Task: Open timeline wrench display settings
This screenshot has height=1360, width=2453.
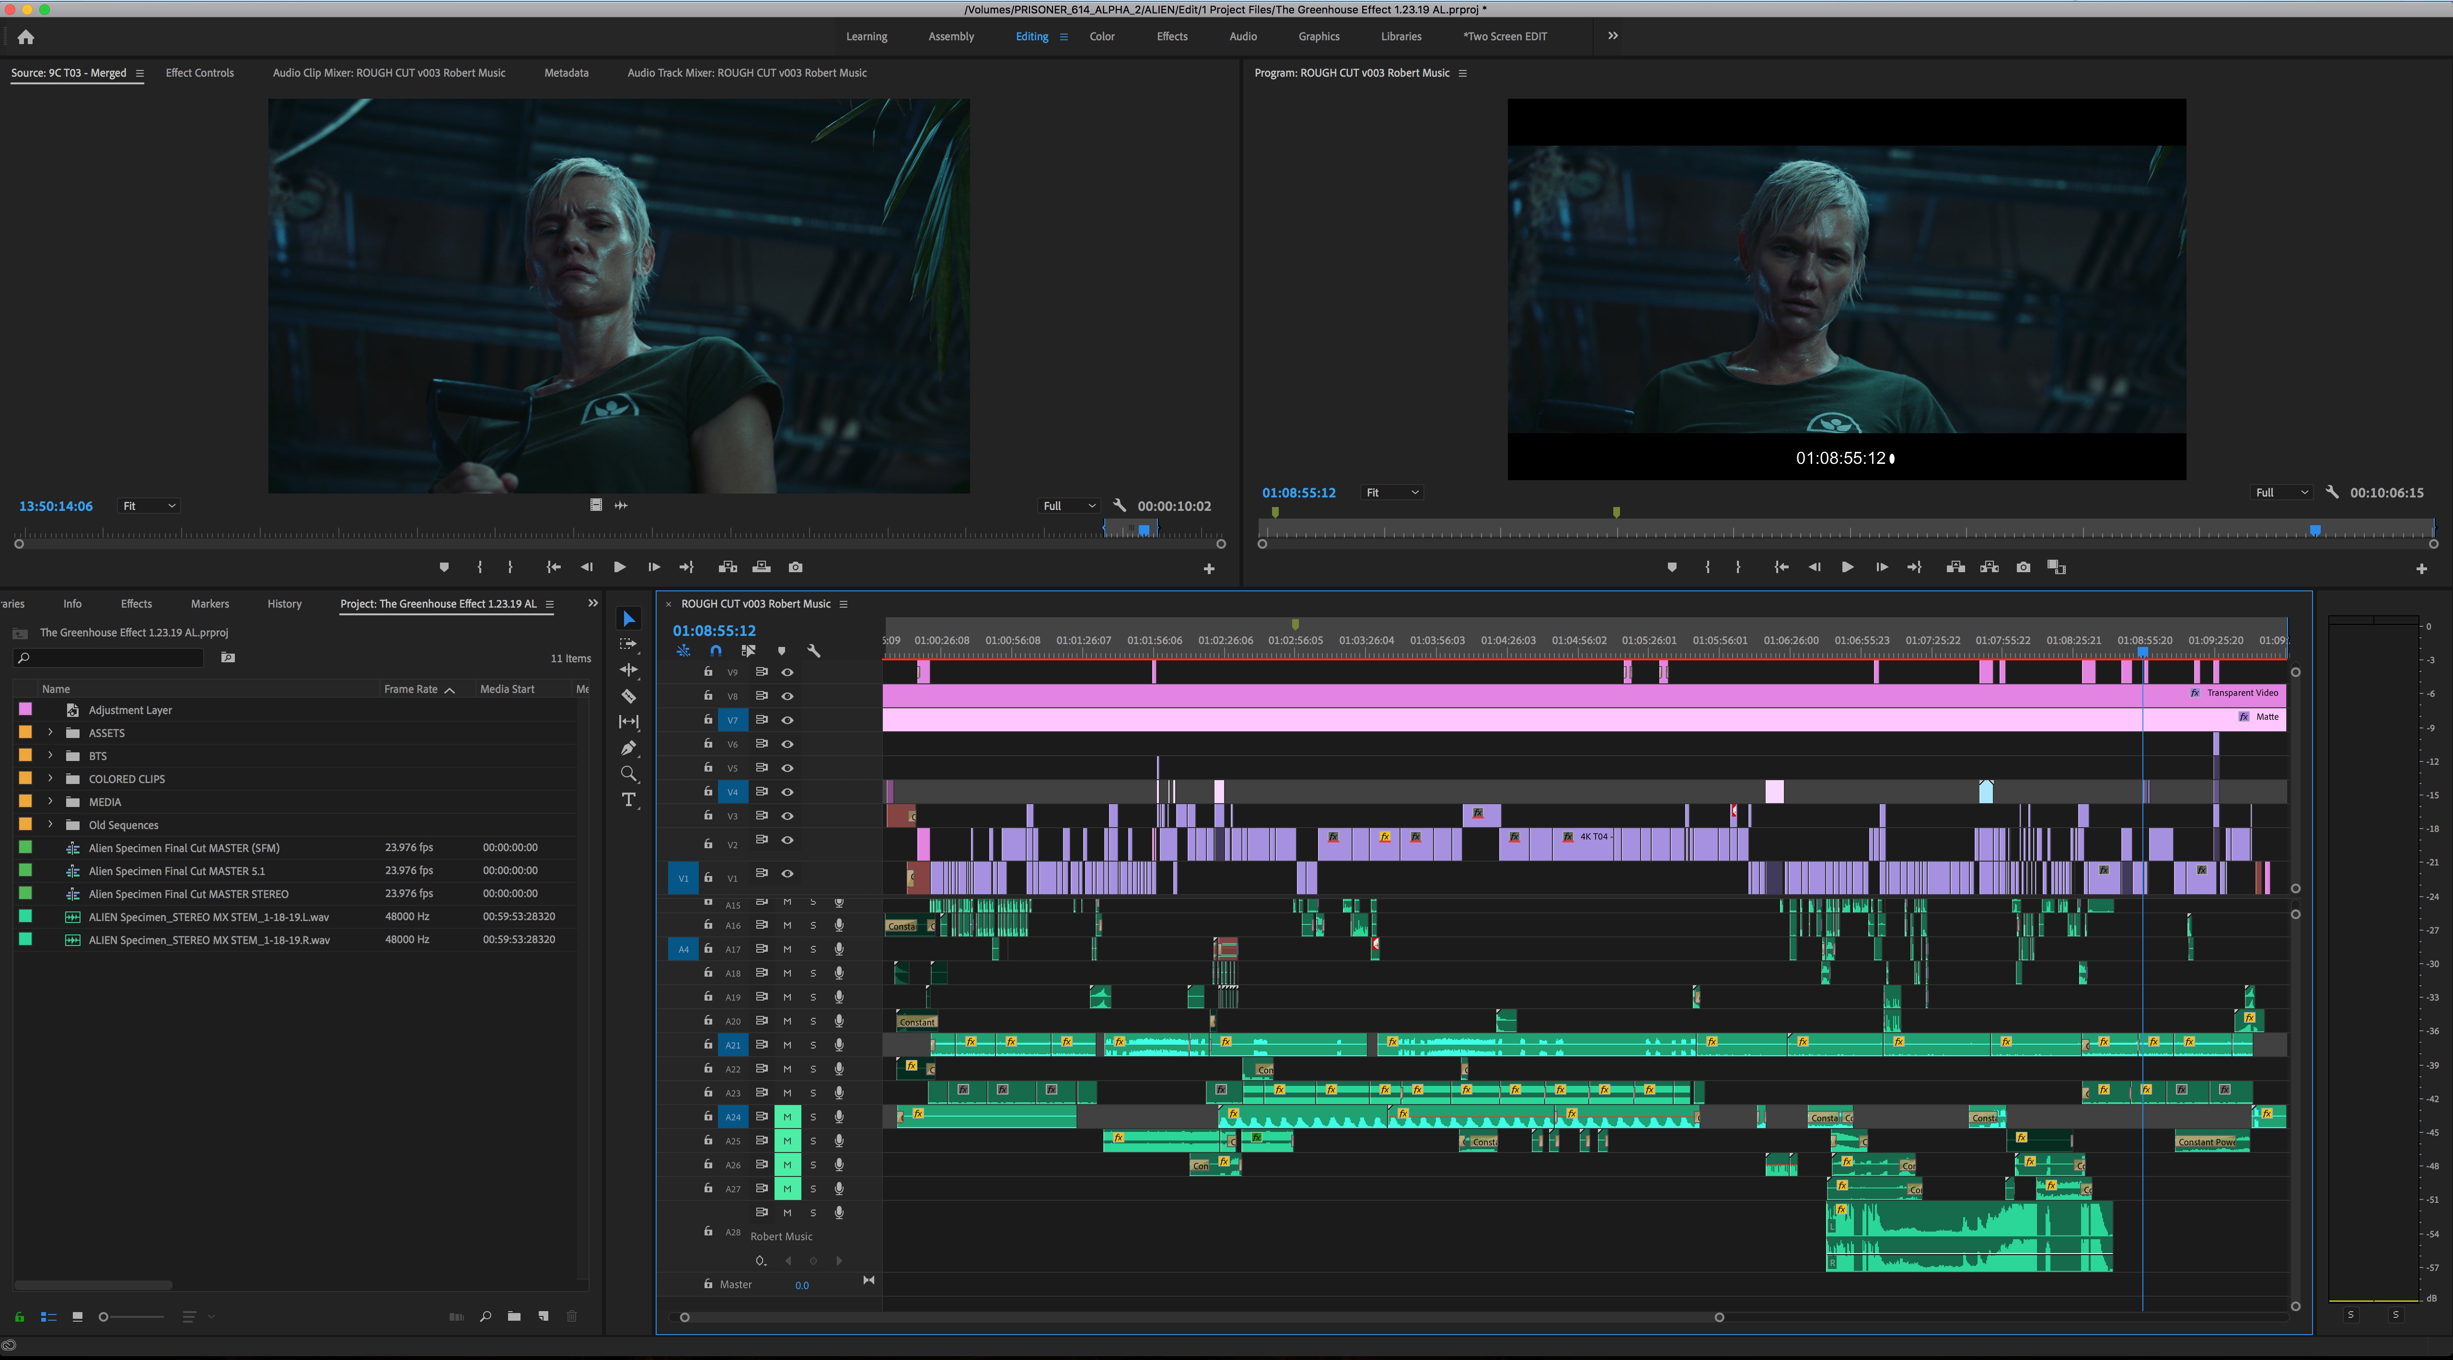Action: point(813,651)
